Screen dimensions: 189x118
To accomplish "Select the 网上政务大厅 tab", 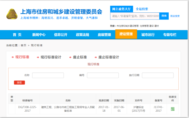I will point(121,9).
